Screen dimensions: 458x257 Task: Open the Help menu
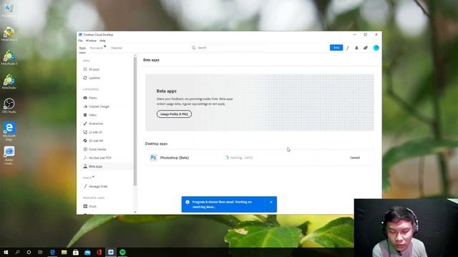102,41
